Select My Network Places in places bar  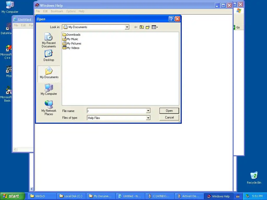(49, 108)
